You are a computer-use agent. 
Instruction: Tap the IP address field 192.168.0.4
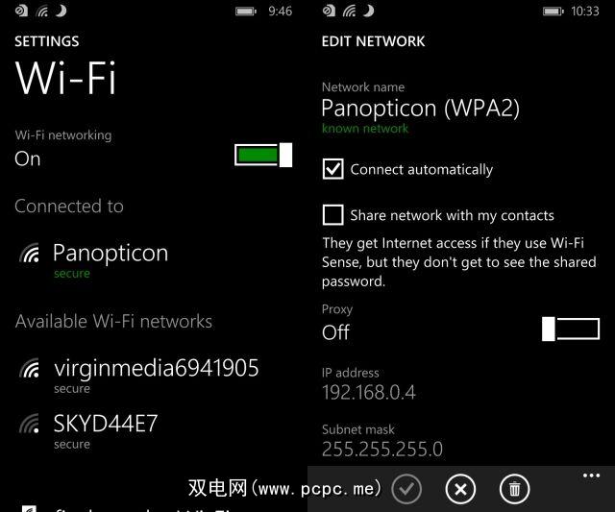pos(369,385)
